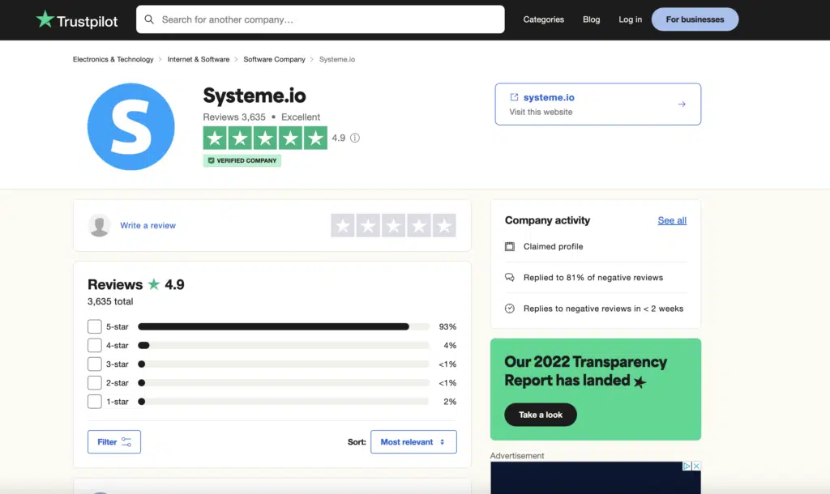Viewport: 830px width, 494px height.
Task: Click the 5-star percentage bar
Action: [x=283, y=327]
